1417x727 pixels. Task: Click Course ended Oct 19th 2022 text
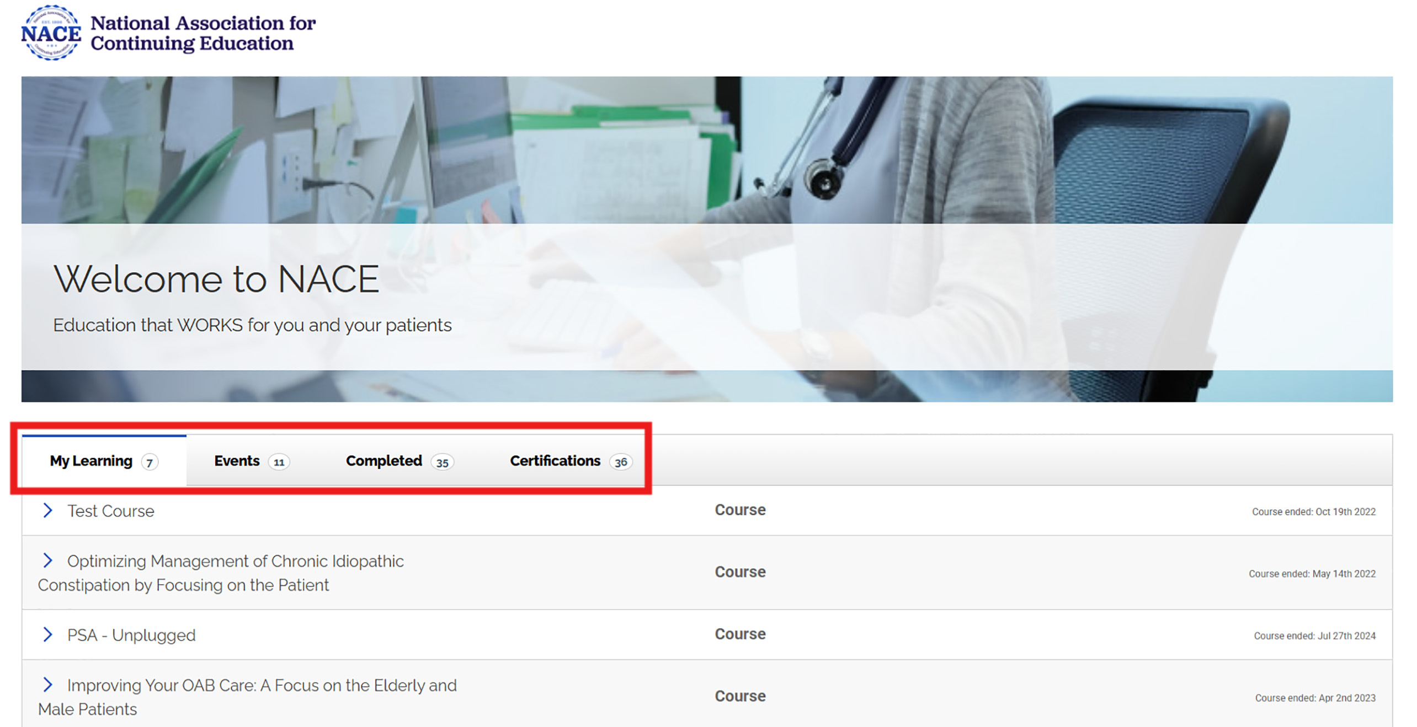tap(1313, 511)
